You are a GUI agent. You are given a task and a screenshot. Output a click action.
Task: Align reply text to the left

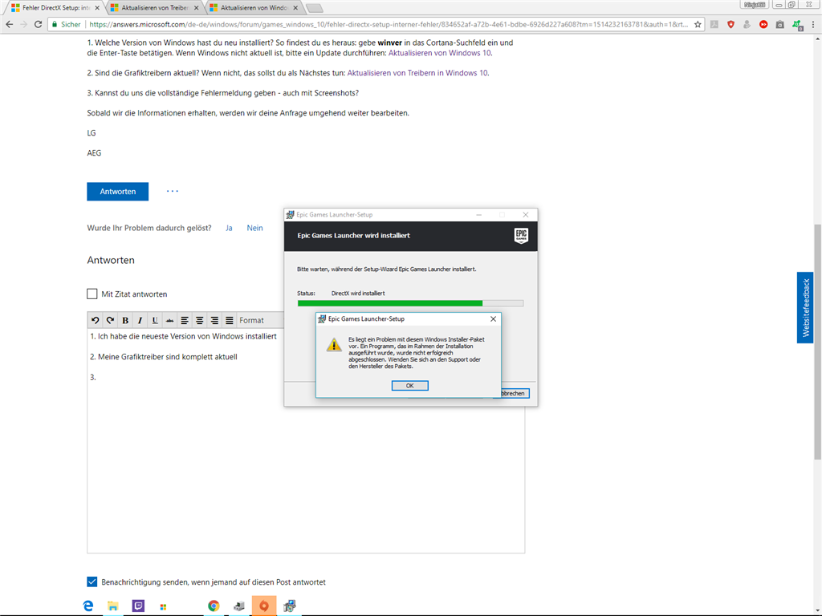(x=185, y=320)
